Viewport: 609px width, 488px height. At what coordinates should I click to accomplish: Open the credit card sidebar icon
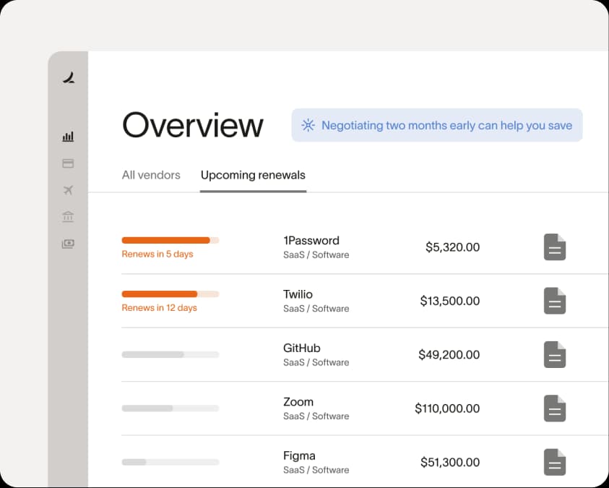pyautogui.click(x=68, y=163)
